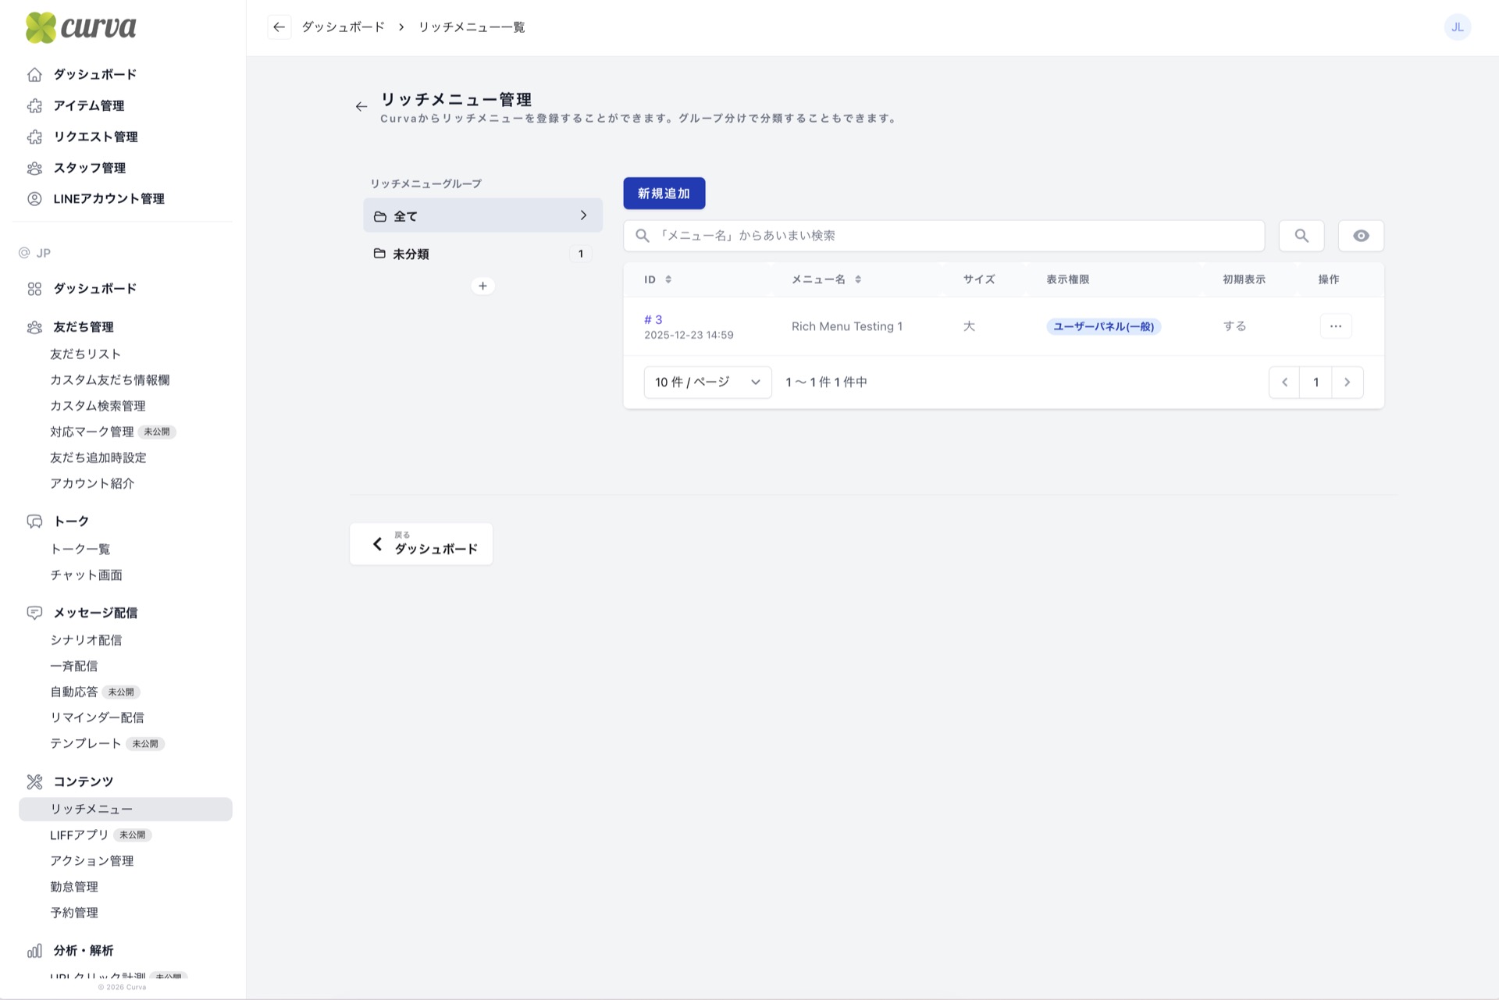The width and height of the screenshot is (1499, 1000).
Task: Open スタッフ管理 via its people icon
Action: tap(34, 168)
